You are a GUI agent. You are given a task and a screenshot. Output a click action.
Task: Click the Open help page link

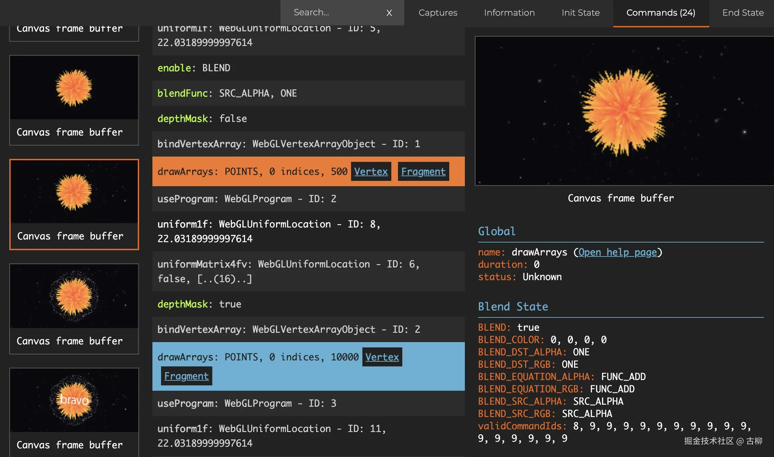(x=617, y=252)
